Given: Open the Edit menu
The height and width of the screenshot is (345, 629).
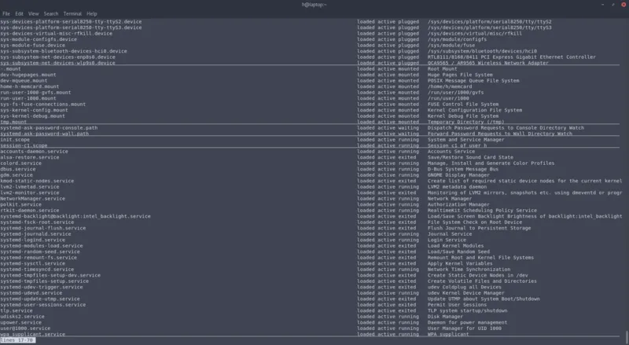Looking at the screenshot, I should pyautogui.click(x=19, y=13).
